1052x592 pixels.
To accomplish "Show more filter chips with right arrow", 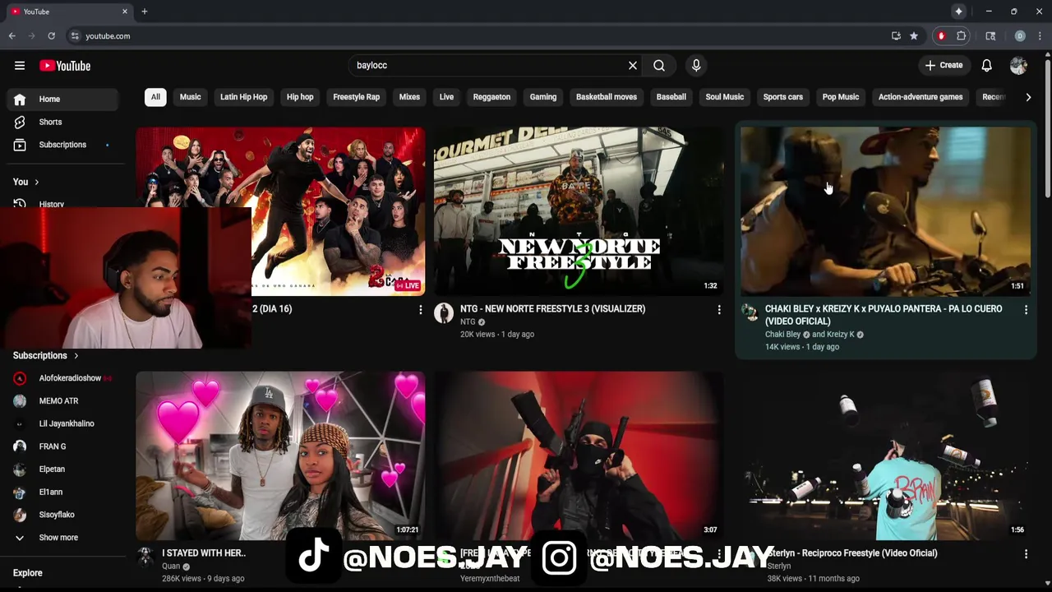I will [x=1028, y=97].
